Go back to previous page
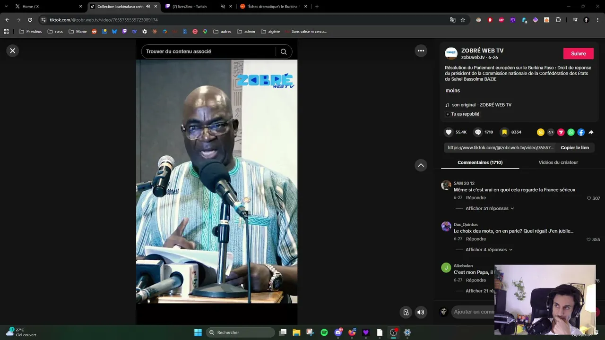The width and height of the screenshot is (605, 340). [x=7, y=20]
